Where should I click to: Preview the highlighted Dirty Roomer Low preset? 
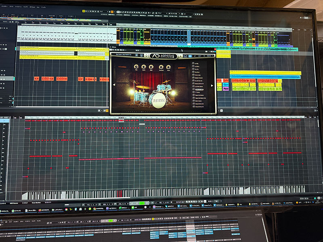(x=193, y=90)
